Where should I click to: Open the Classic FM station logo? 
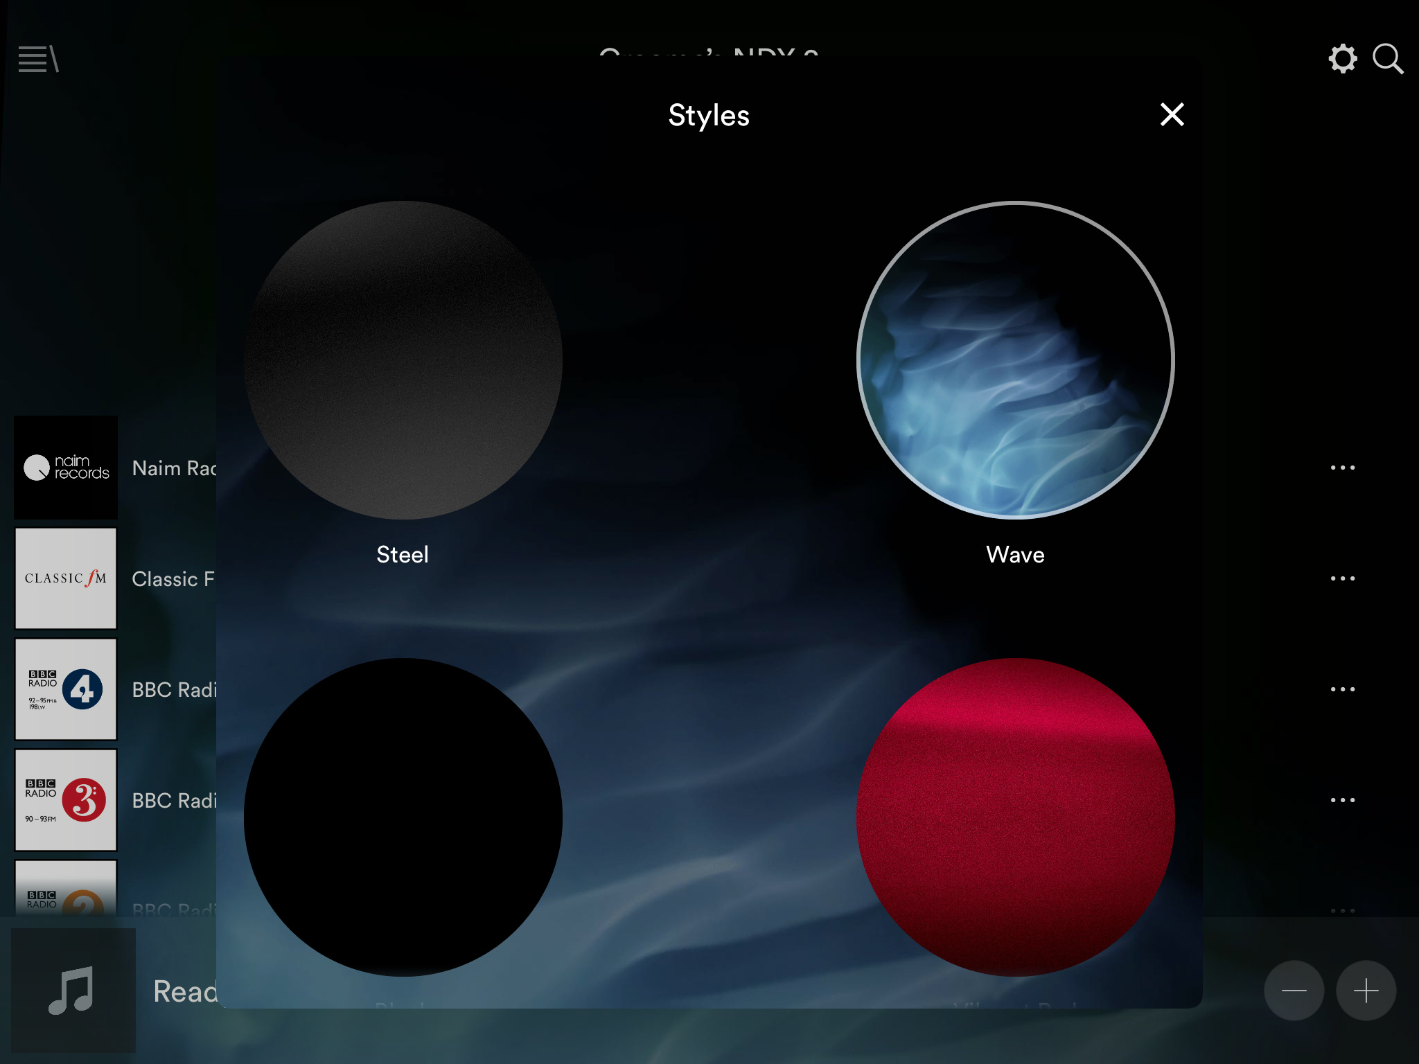[x=66, y=578]
